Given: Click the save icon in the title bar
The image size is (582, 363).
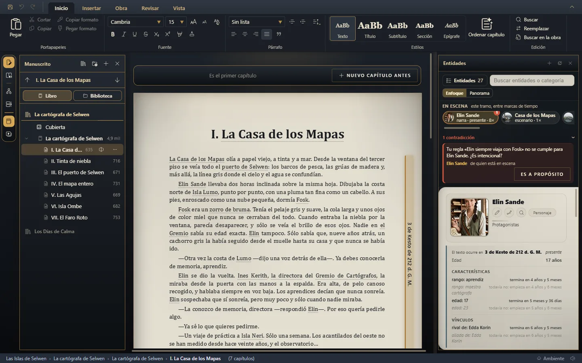Looking at the screenshot, I should 10,7.
